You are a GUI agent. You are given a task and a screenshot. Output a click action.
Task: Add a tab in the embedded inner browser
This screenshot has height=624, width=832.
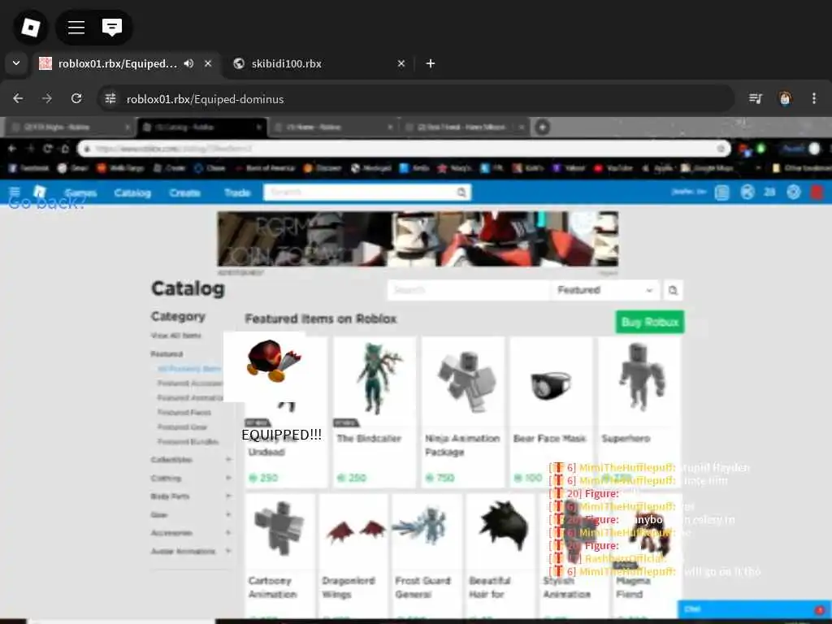pyautogui.click(x=542, y=127)
